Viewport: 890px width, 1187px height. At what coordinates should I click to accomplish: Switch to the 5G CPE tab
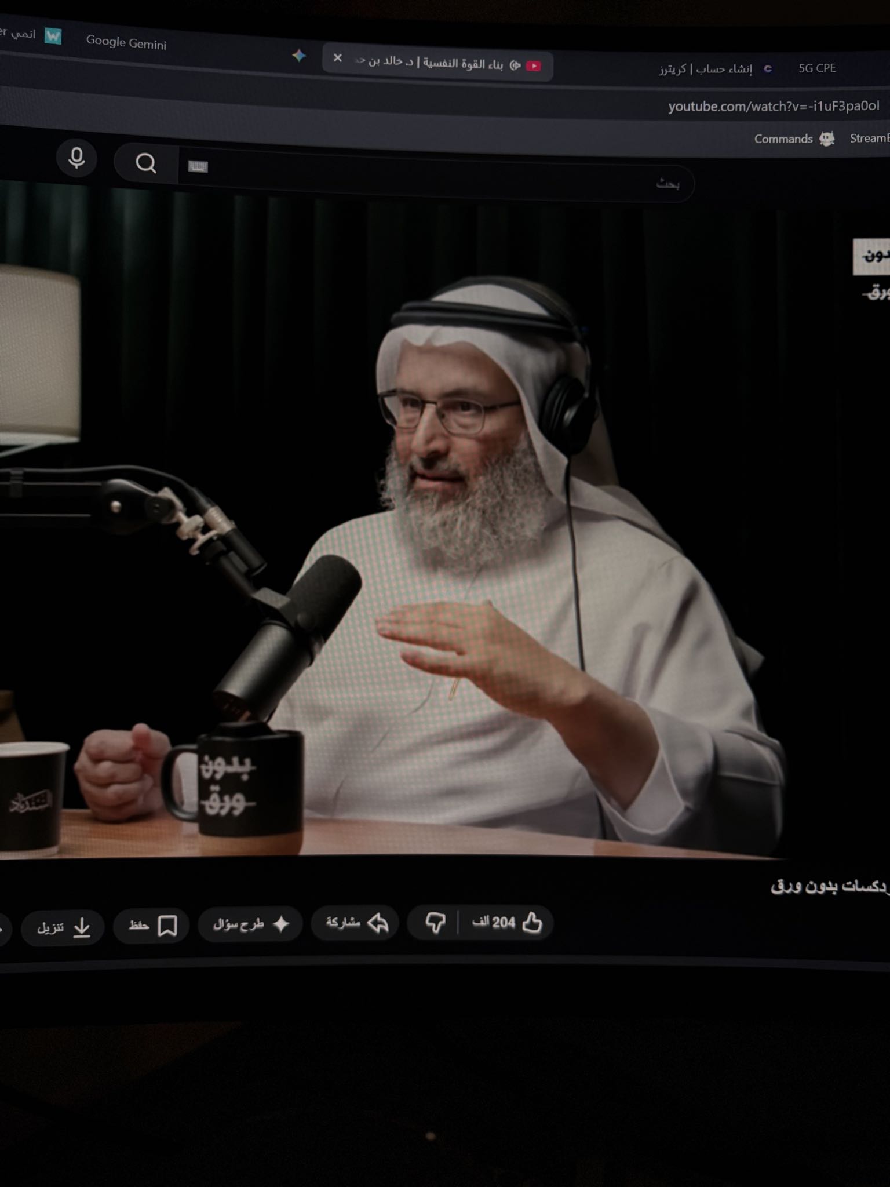point(816,68)
